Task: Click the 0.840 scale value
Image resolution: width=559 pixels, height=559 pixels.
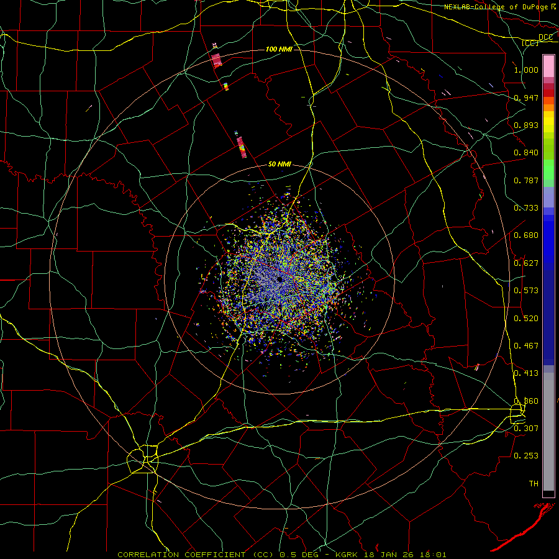Action: point(526,153)
